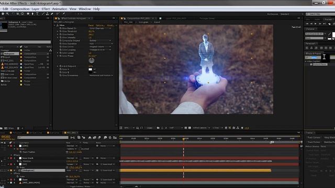Open the Window menu
The image size is (335, 188).
point(85,9)
